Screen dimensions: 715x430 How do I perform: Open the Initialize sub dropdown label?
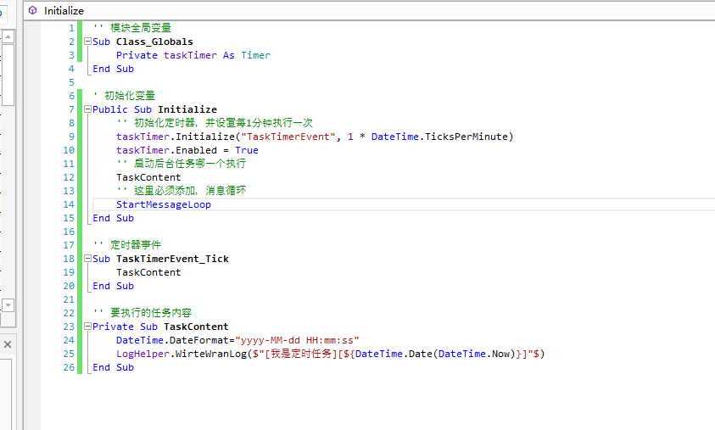(64, 10)
